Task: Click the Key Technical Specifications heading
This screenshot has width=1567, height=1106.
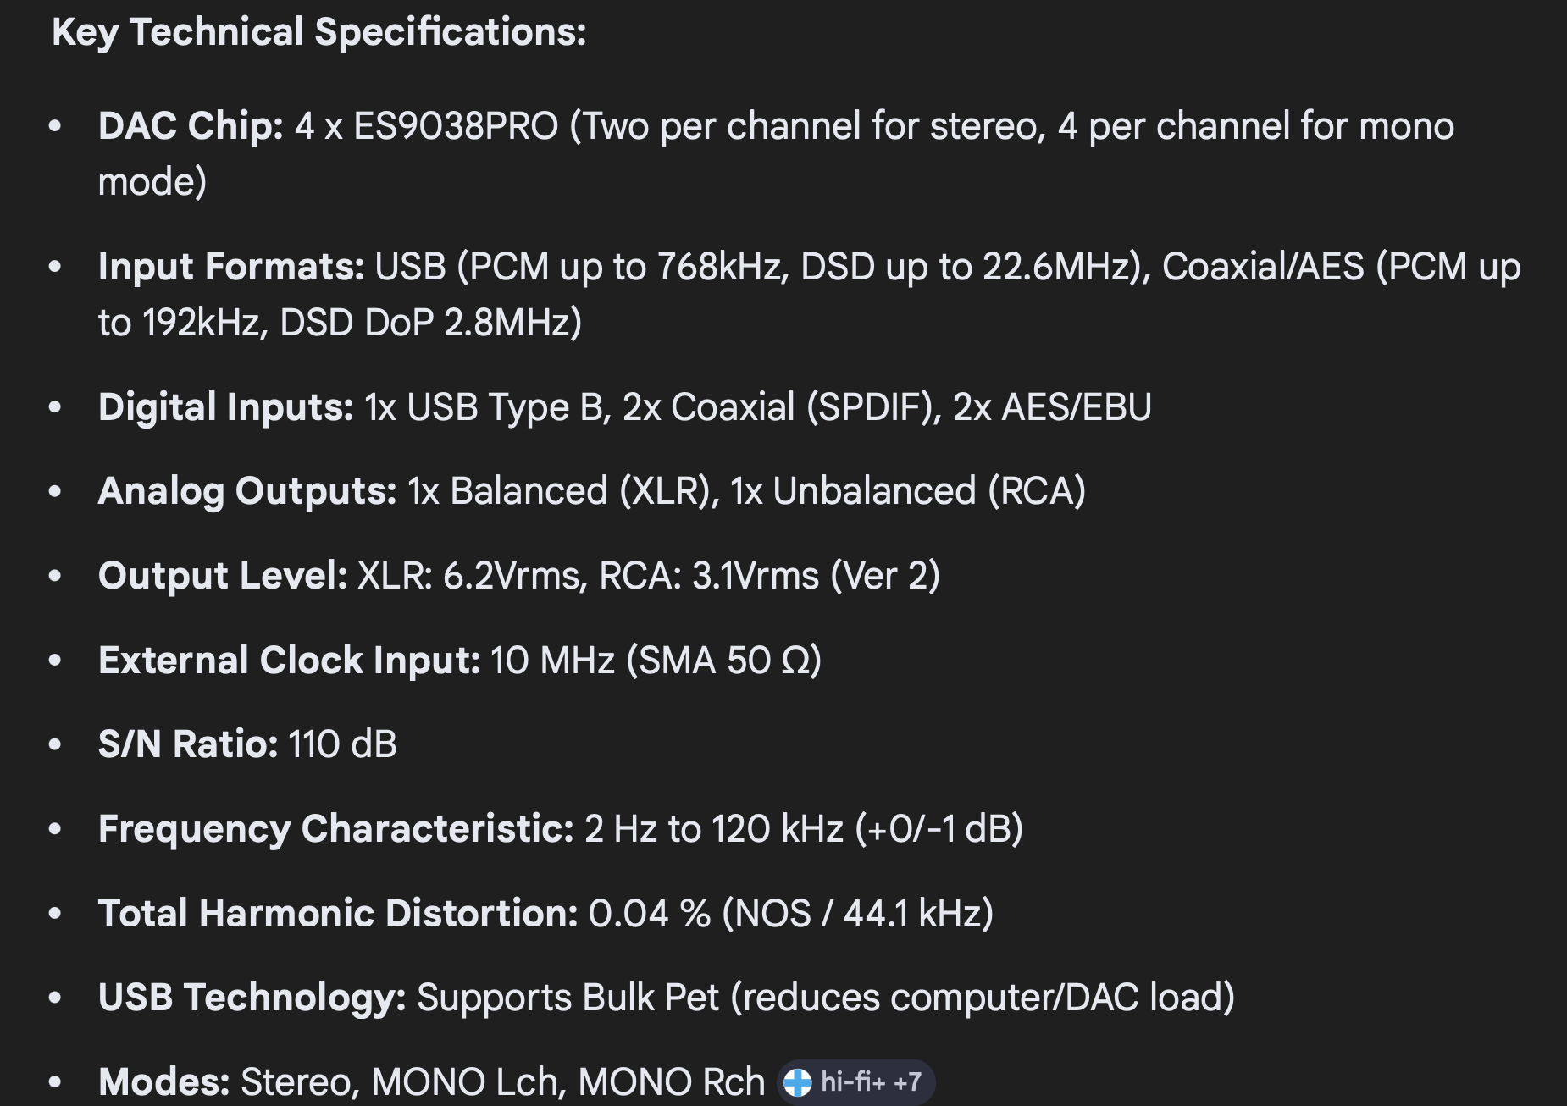Action: click(318, 32)
